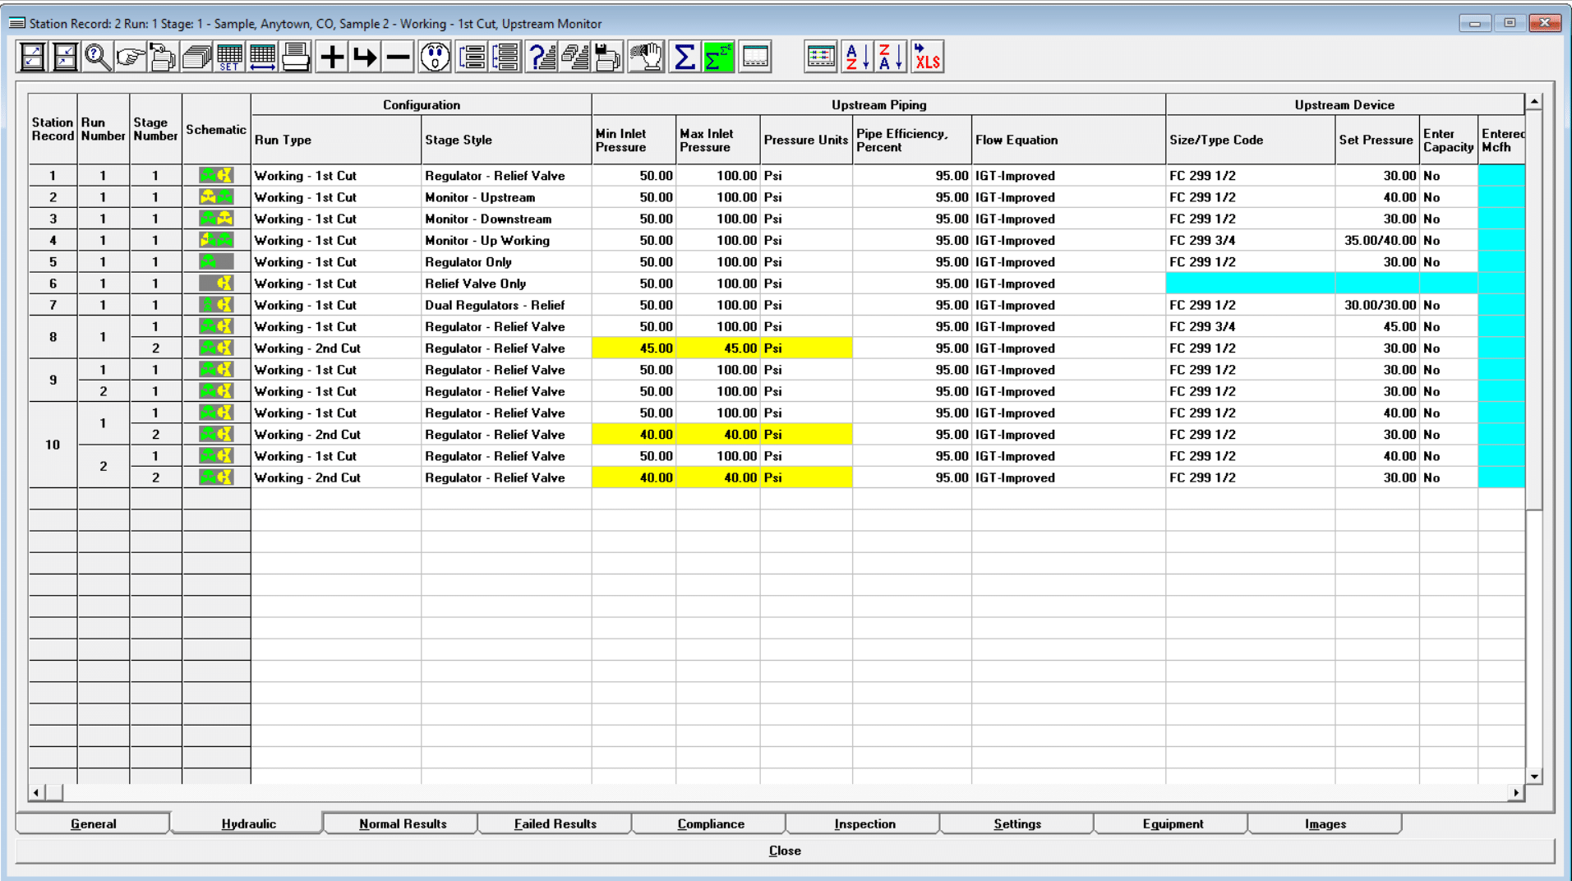The width and height of the screenshot is (1572, 881).
Task: Select 'Monitor - Up Working' stage style cell
Action: pyautogui.click(x=506, y=240)
